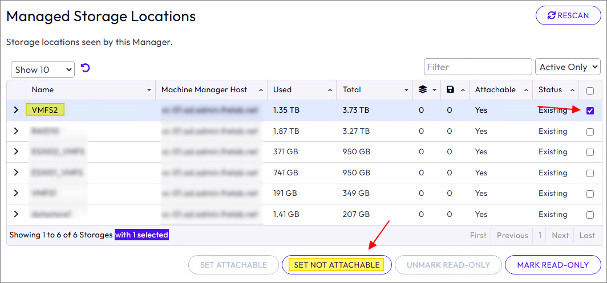The image size is (607, 283).
Task: Click MARK READ-ONLY button
Action: tap(553, 265)
